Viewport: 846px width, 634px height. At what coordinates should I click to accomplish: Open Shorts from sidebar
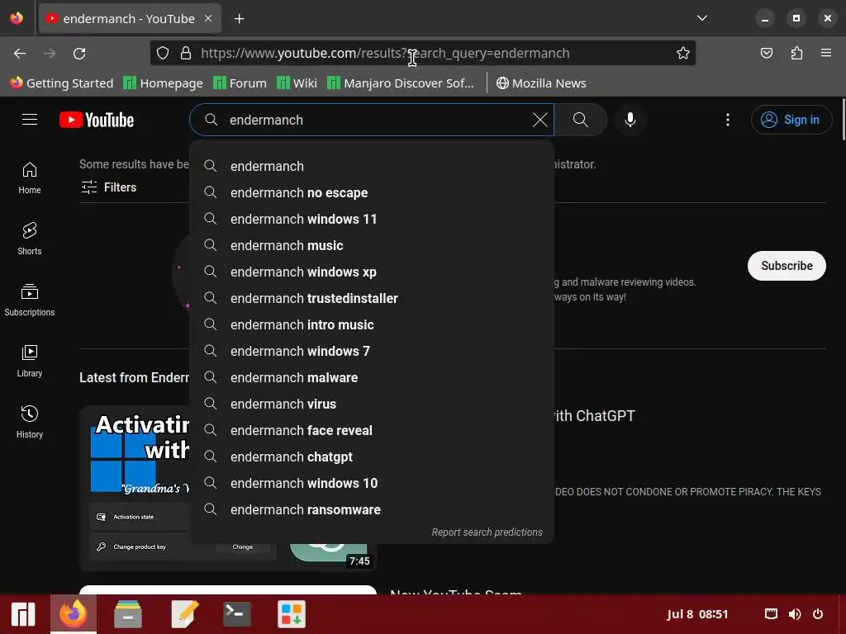(29, 239)
